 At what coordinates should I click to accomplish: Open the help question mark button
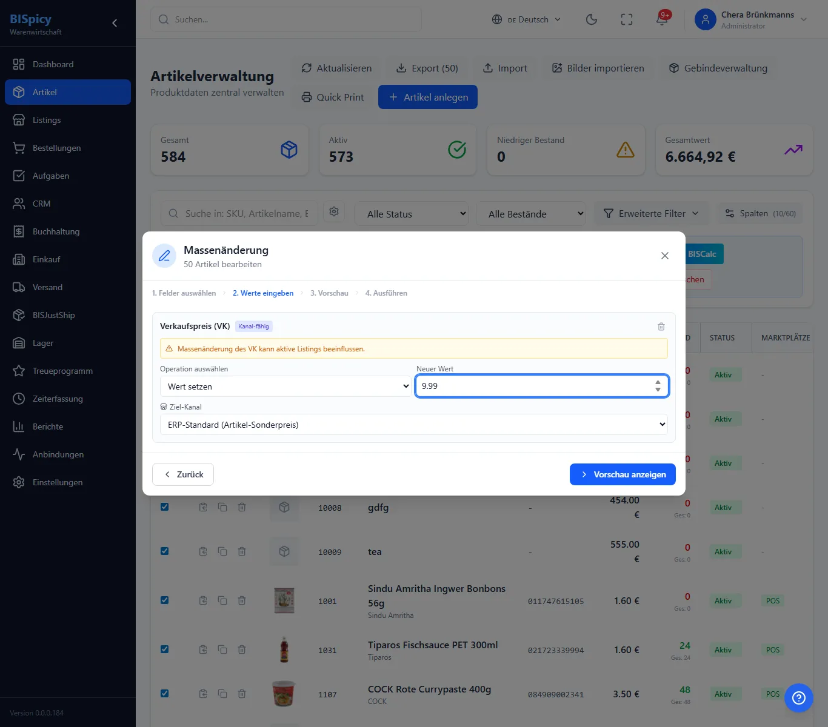pos(799,698)
